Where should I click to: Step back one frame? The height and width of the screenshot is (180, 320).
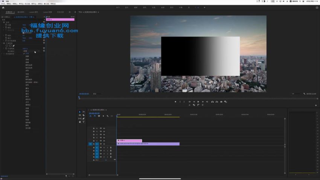tap(194, 102)
